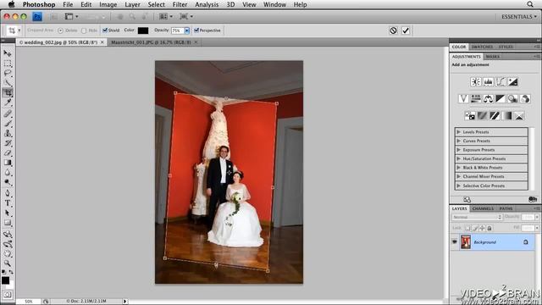Select the Background layer thumbnail
The height and width of the screenshot is (305, 542).
466,242
